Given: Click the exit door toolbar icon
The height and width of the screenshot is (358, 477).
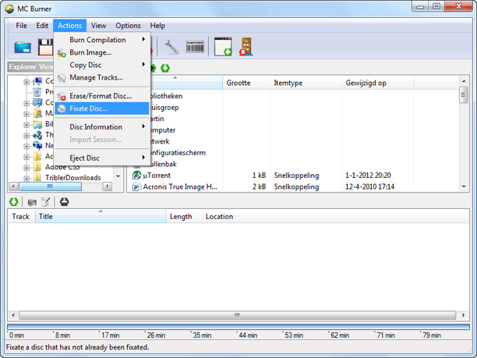Looking at the screenshot, I should click(246, 47).
